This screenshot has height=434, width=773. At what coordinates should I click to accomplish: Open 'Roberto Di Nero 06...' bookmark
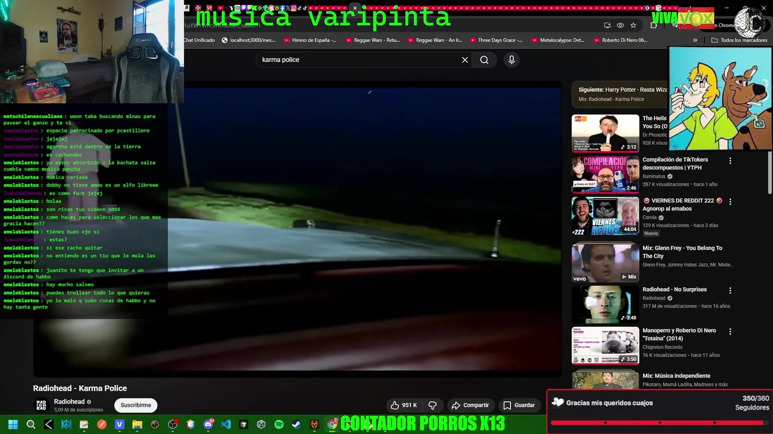coord(620,40)
